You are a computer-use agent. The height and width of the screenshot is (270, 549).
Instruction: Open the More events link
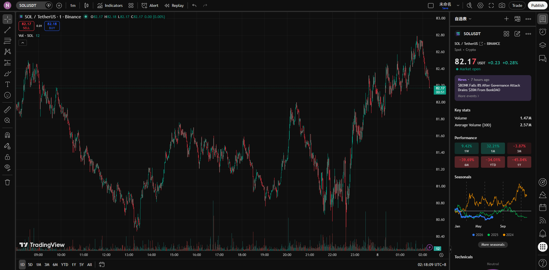tap(469, 96)
